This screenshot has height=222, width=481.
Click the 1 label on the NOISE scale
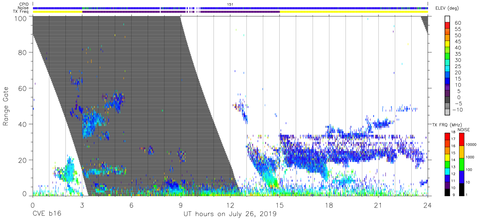point(467,195)
